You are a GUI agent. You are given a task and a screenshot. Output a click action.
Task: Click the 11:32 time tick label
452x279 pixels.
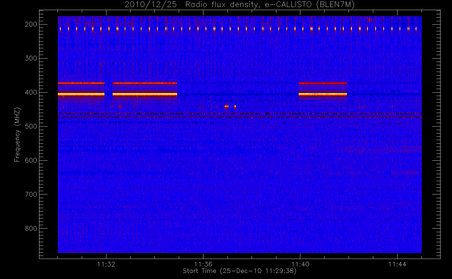(x=106, y=264)
